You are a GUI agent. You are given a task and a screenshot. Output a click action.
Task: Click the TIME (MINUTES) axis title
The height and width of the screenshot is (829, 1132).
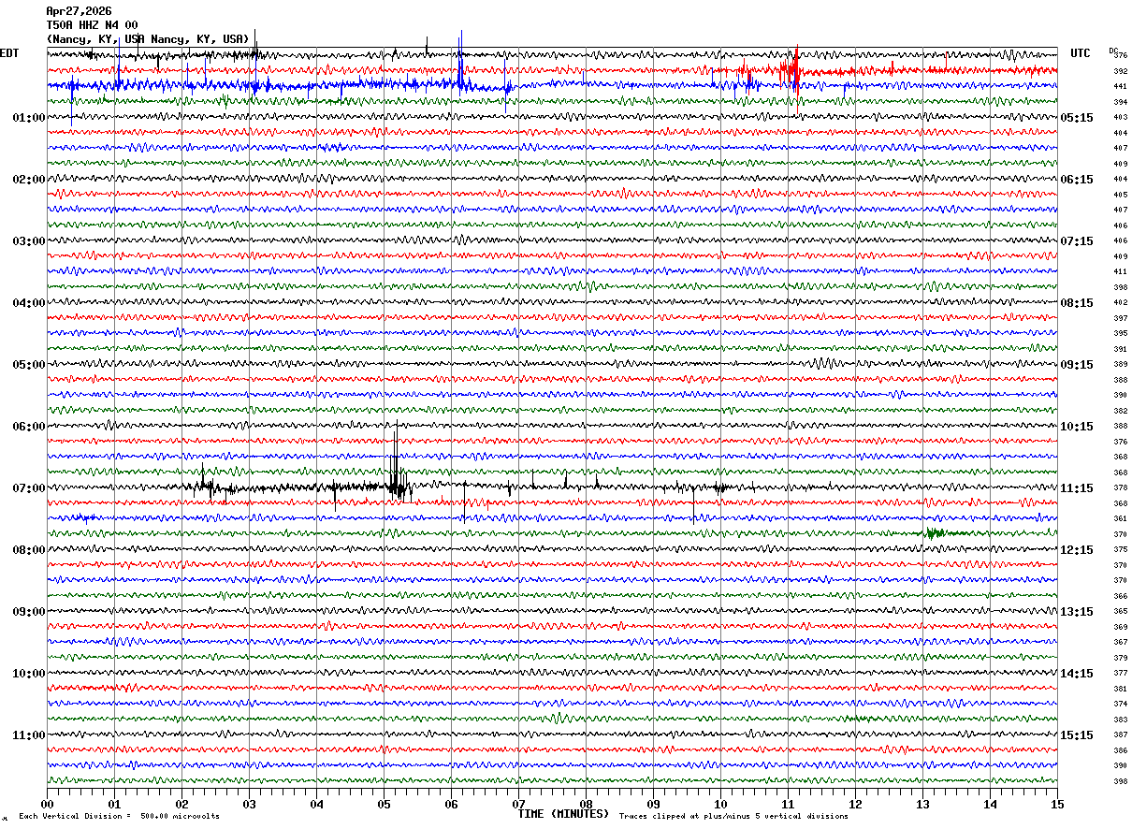(x=563, y=814)
